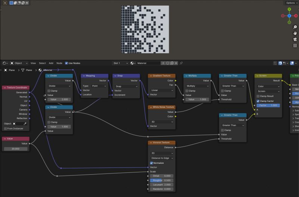This screenshot has width=299, height=197.
Task: Click the active tool icon in viewport header
Action: click(5, 3)
